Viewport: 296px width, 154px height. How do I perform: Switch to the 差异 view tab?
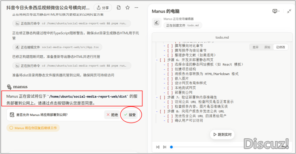[256, 47]
